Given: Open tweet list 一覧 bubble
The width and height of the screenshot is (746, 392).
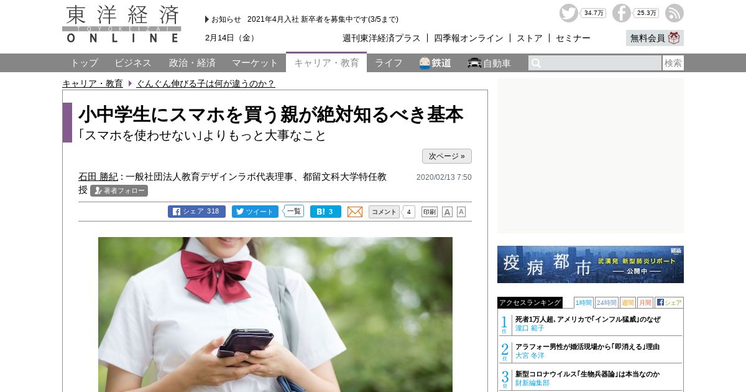Looking at the screenshot, I should point(293,211).
